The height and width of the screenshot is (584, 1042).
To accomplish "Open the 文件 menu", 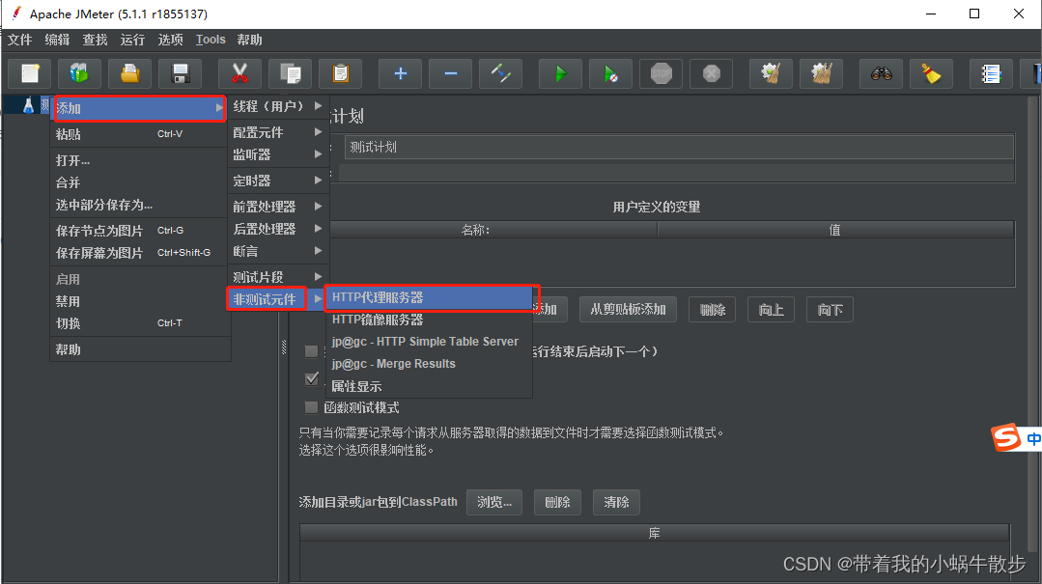I will coord(20,40).
